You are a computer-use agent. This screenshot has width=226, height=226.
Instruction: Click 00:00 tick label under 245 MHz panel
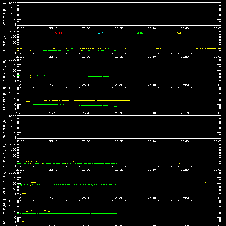[x=218, y=29]
